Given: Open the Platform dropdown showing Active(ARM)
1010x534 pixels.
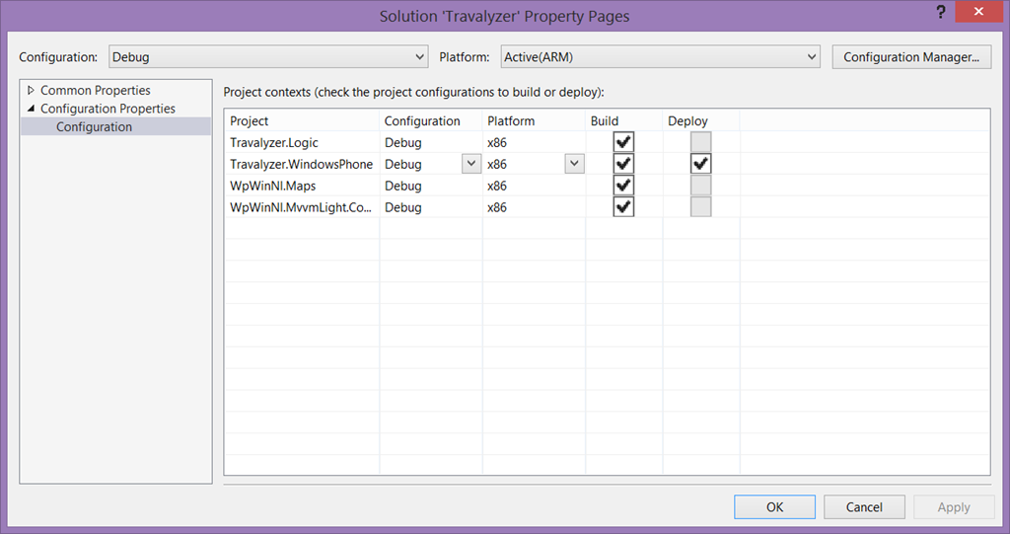Looking at the screenshot, I should point(660,56).
